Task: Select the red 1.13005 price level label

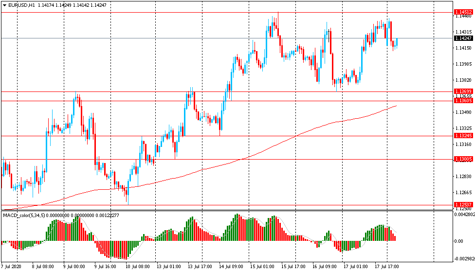Action: (x=463, y=159)
